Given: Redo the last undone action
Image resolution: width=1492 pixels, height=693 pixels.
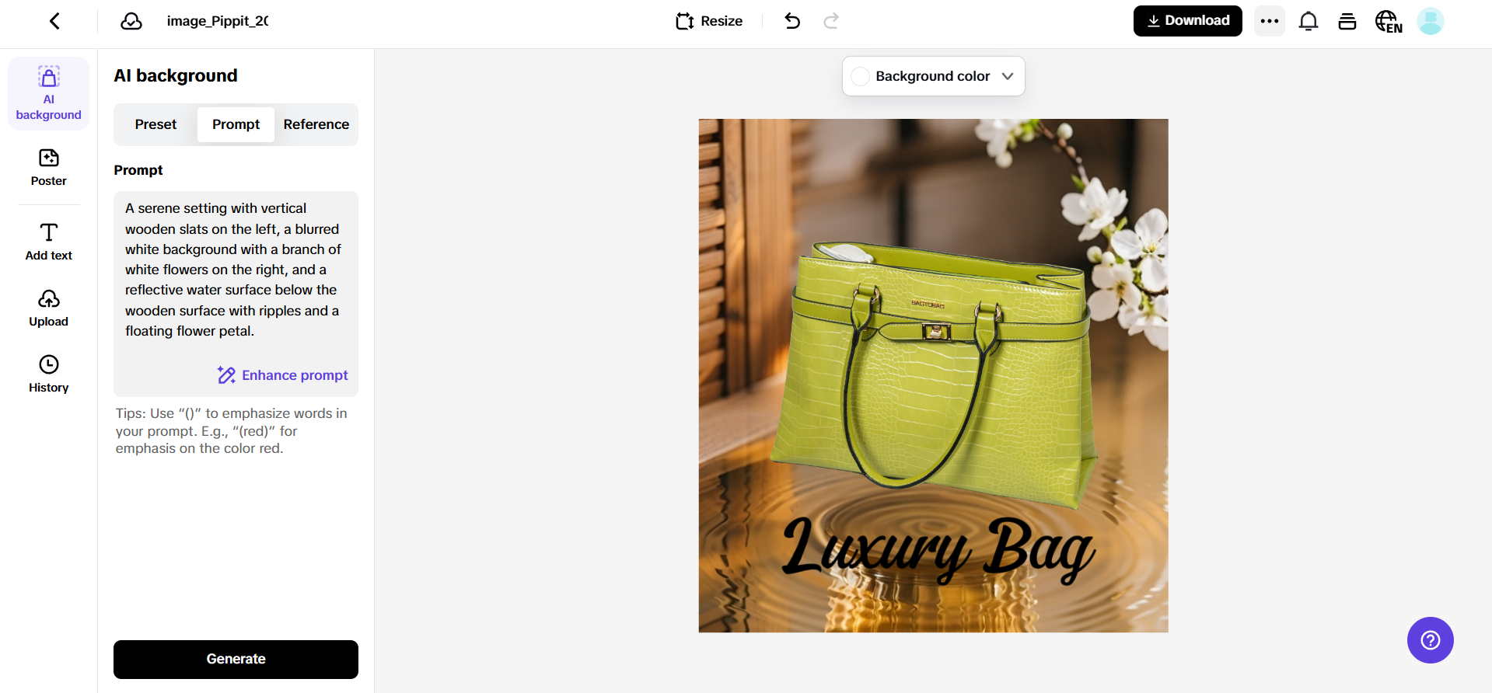Looking at the screenshot, I should click(831, 21).
